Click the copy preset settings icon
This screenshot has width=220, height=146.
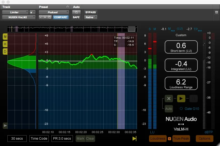point(50,17)
